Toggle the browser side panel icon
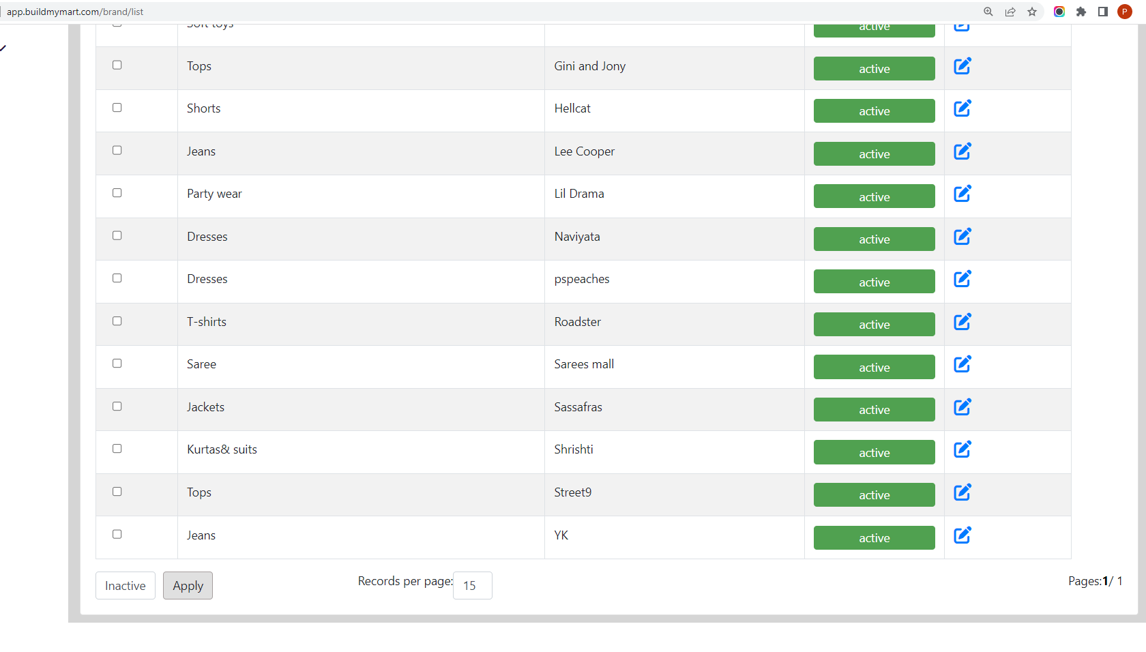Viewport: 1146px width, 652px height. click(x=1103, y=12)
